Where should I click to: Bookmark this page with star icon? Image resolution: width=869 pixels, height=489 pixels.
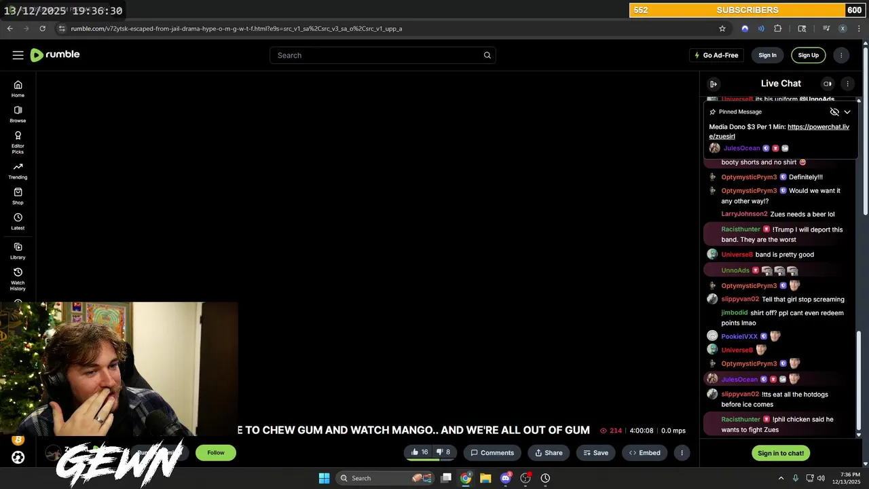(x=722, y=29)
